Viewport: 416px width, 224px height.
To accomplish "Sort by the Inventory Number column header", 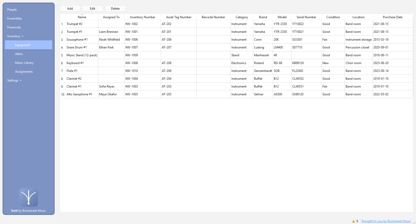I will pos(142,17).
